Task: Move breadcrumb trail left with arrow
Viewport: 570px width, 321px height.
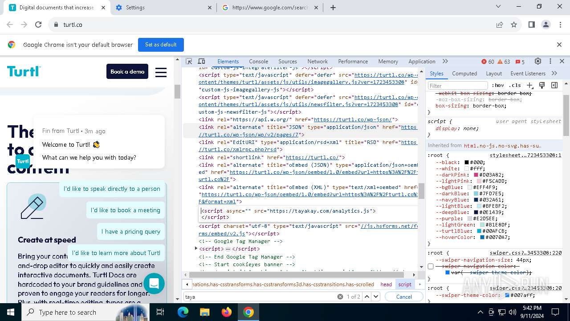Action: tap(187, 284)
